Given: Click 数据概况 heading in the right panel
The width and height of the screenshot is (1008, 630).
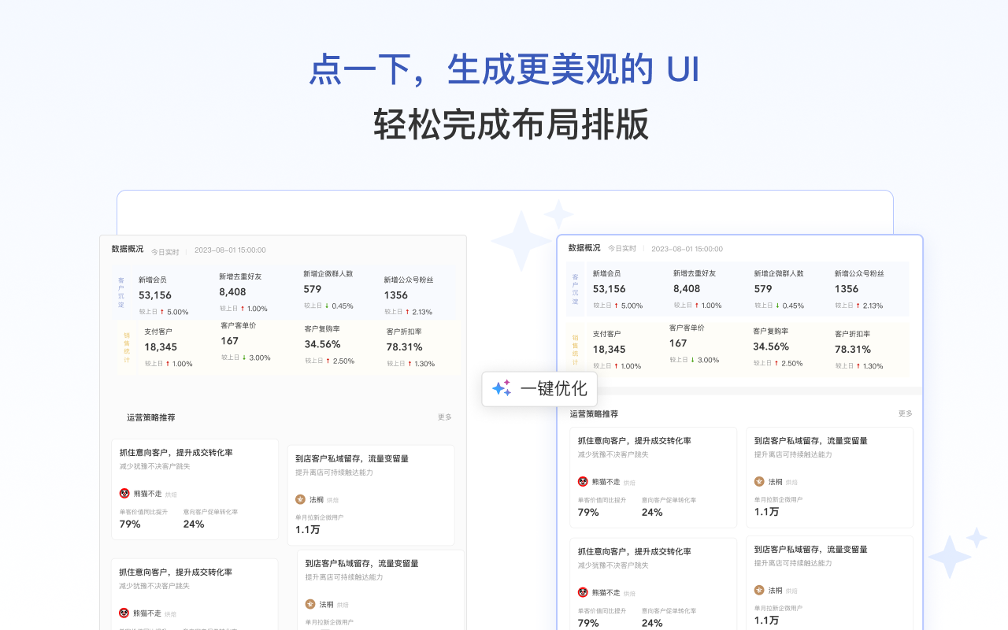Looking at the screenshot, I should click(584, 248).
